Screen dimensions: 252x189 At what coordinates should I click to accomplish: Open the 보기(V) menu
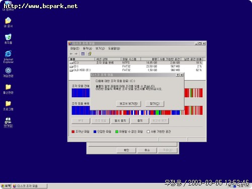pyautogui.click(x=100, y=48)
